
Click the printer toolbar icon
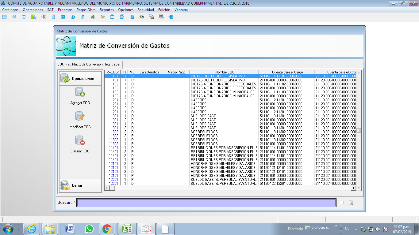click(x=152, y=17)
